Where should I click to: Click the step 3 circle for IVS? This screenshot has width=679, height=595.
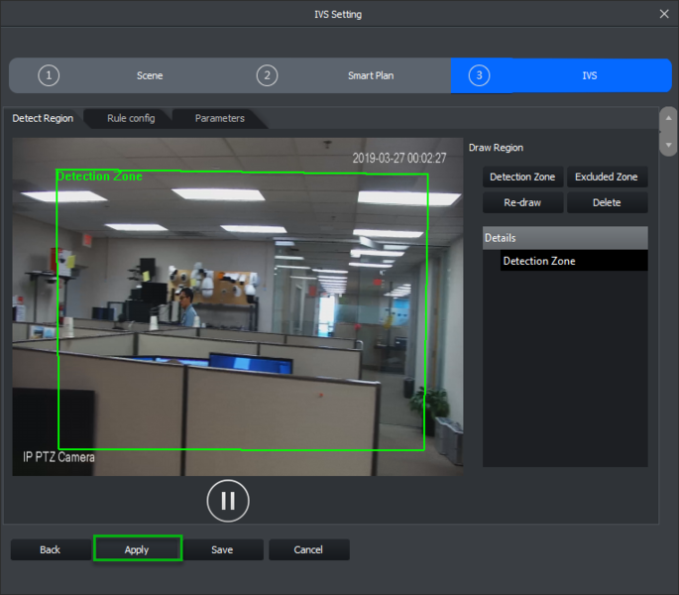[479, 75]
